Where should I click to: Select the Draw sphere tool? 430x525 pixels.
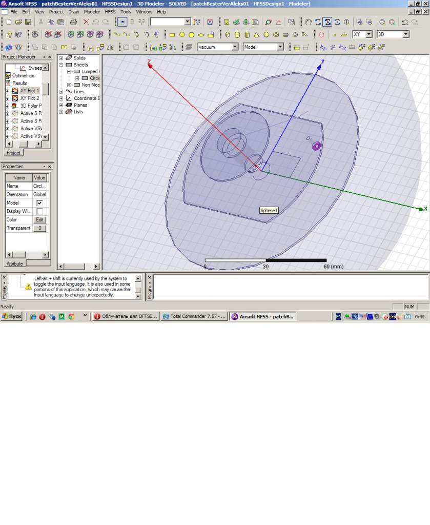pyautogui.click(x=267, y=34)
